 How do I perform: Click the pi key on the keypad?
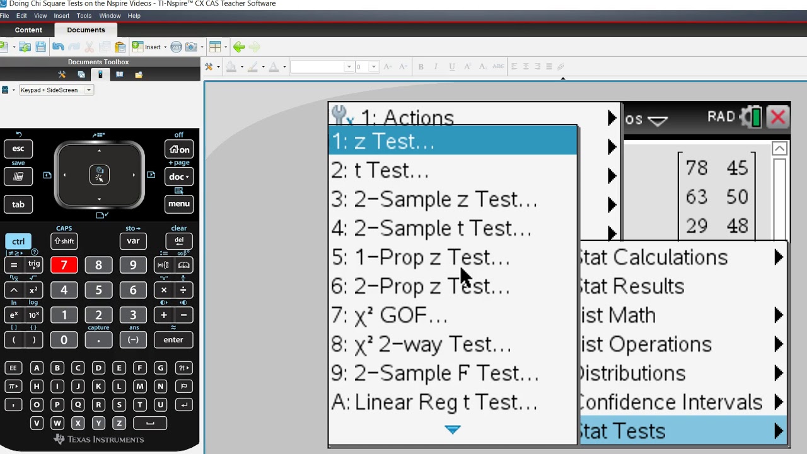[13, 387]
